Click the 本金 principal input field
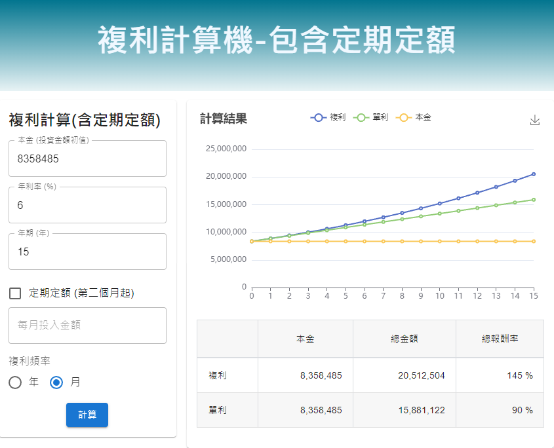The height and width of the screenshot is (448, 554). click(87, 159)
